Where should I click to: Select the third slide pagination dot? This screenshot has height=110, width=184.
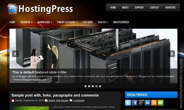pos(93,86)
